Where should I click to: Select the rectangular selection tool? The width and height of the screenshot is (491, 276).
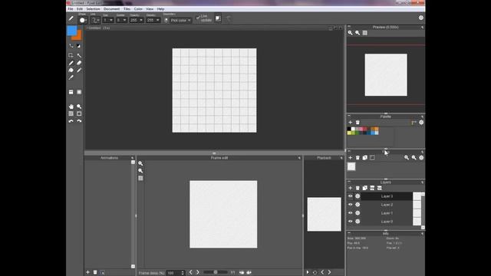(x=71, y=55)
